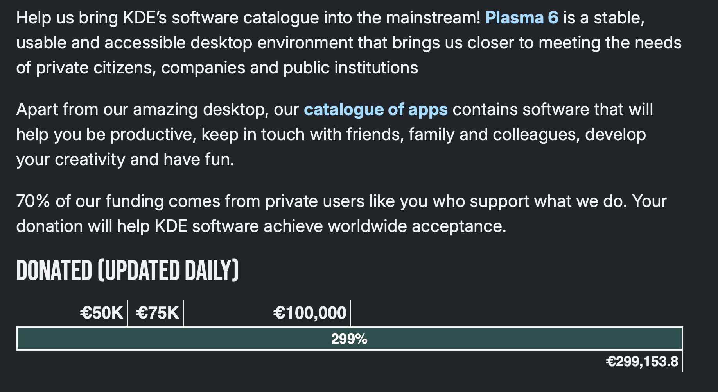Click the vertical tick beside €100,000
This screenshot has height=392, width=718.
(x=350, y=313)
